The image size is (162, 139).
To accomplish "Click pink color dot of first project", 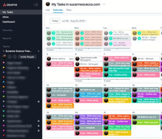I will (x=4, y=63).
